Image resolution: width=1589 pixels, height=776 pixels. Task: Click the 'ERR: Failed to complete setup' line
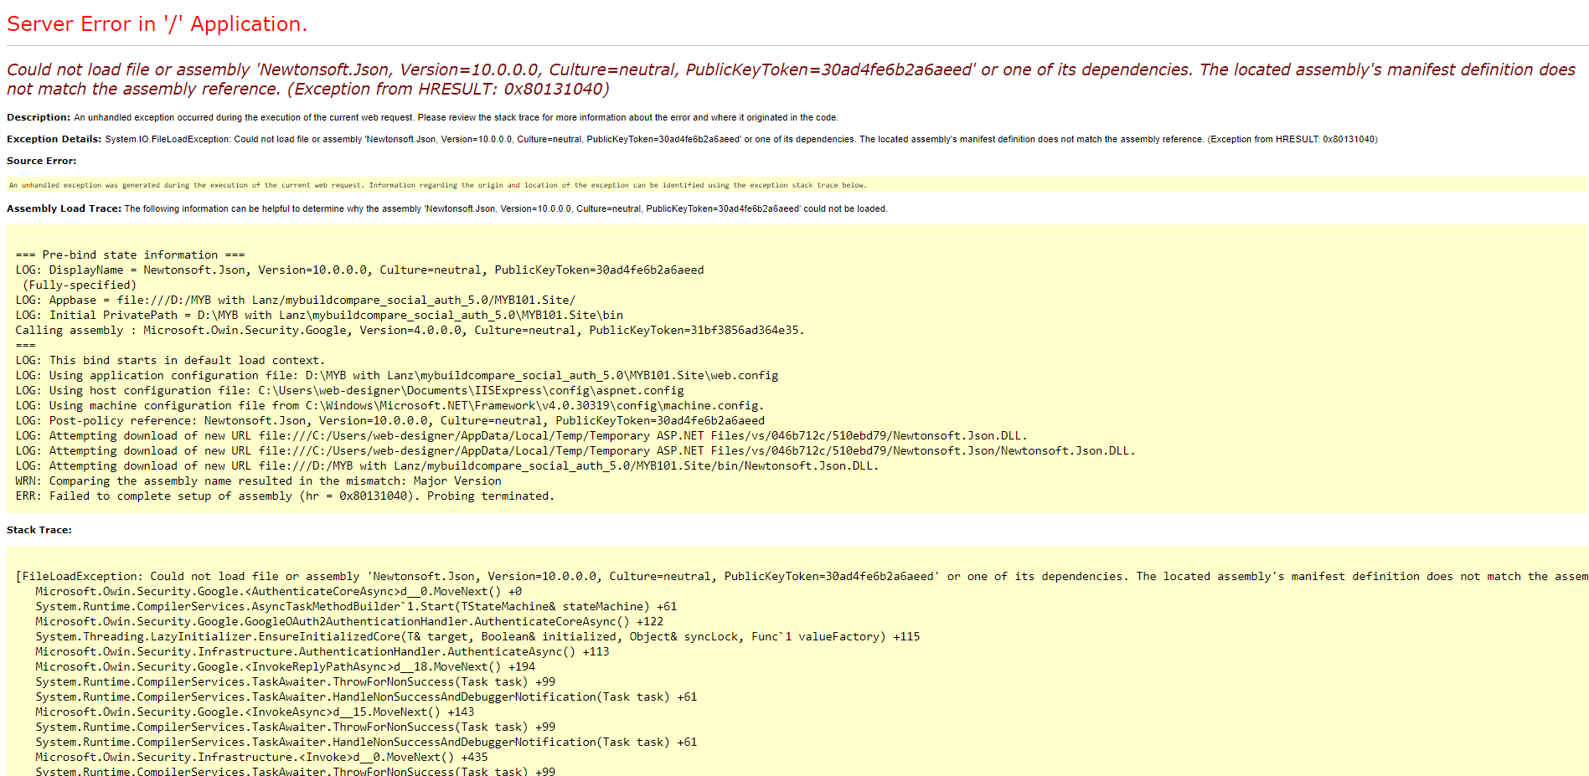pos(285,496)
